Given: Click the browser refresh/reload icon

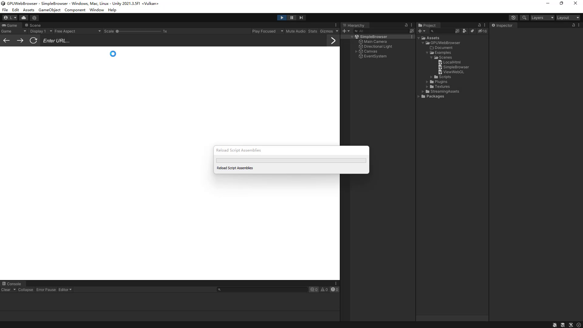Looking at the screenshot, I should point(34,40).
